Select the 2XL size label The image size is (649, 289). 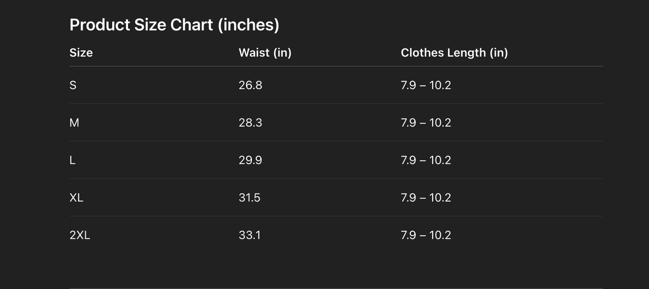click(80, 235)
